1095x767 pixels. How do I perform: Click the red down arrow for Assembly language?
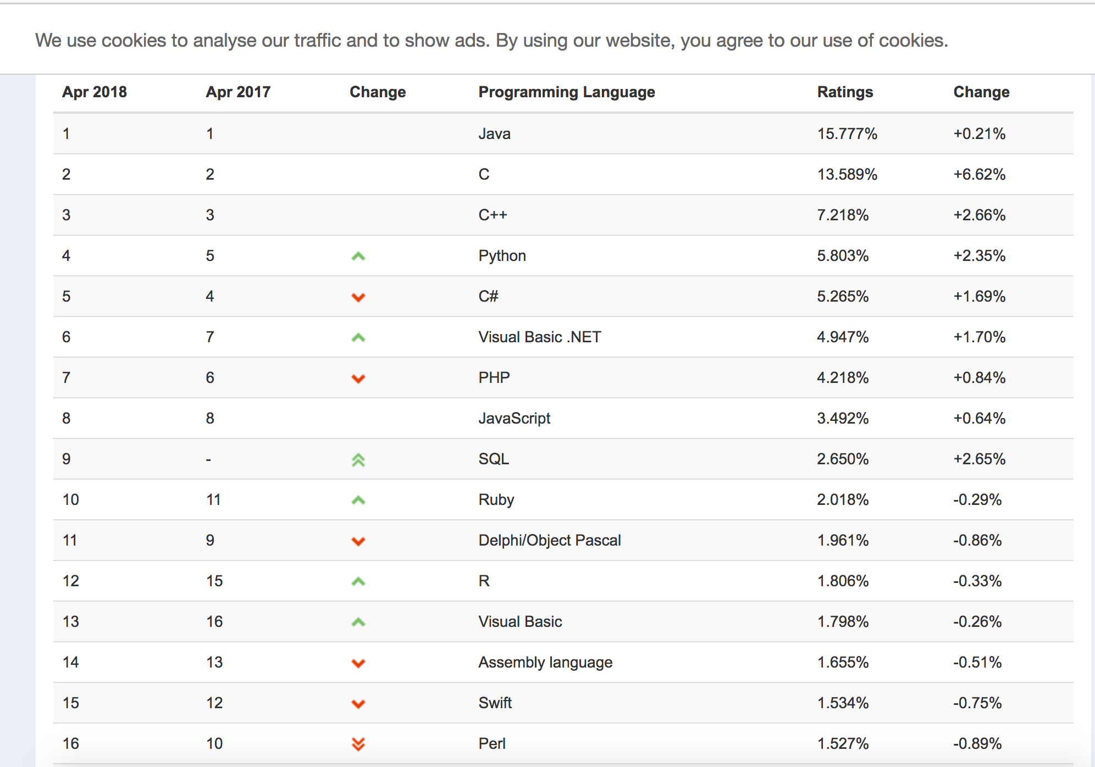[x=358, y=663]
